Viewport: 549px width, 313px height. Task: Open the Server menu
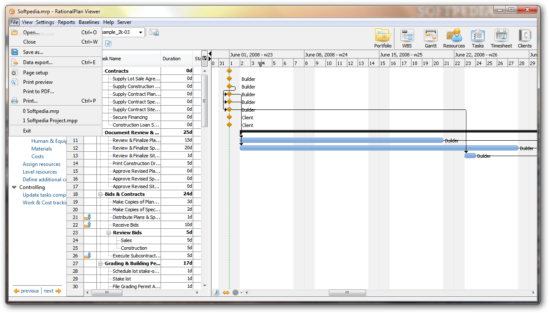(124, 22)
